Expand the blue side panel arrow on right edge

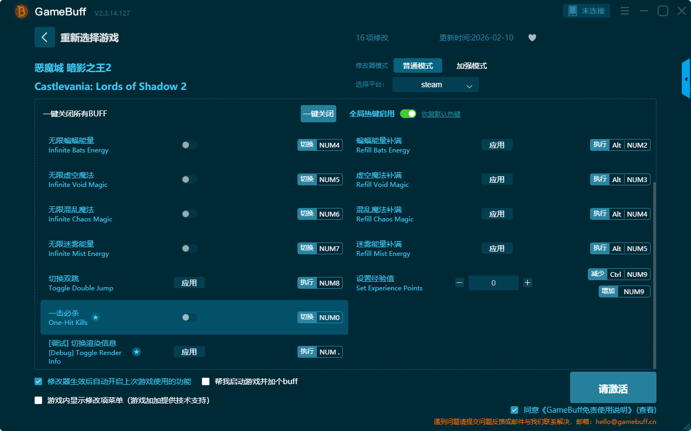pyautogui.click(x=686, y=79)
